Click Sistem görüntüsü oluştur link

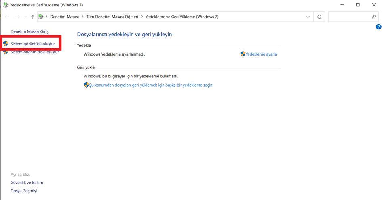click(x=33, y=44)
